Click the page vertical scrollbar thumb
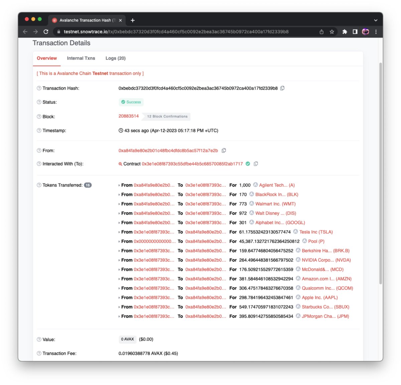This screenshot has height=385, width=401. pyautogui.click(x=381, y=174)
